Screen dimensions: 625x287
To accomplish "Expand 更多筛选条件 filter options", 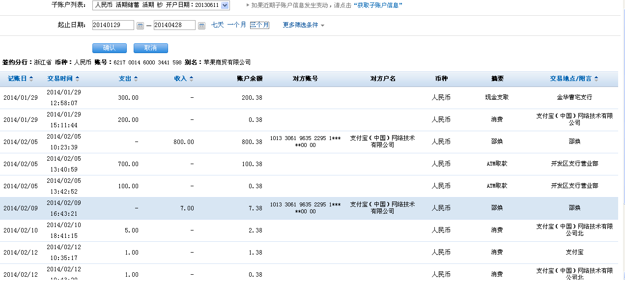I will click(303, 25).
